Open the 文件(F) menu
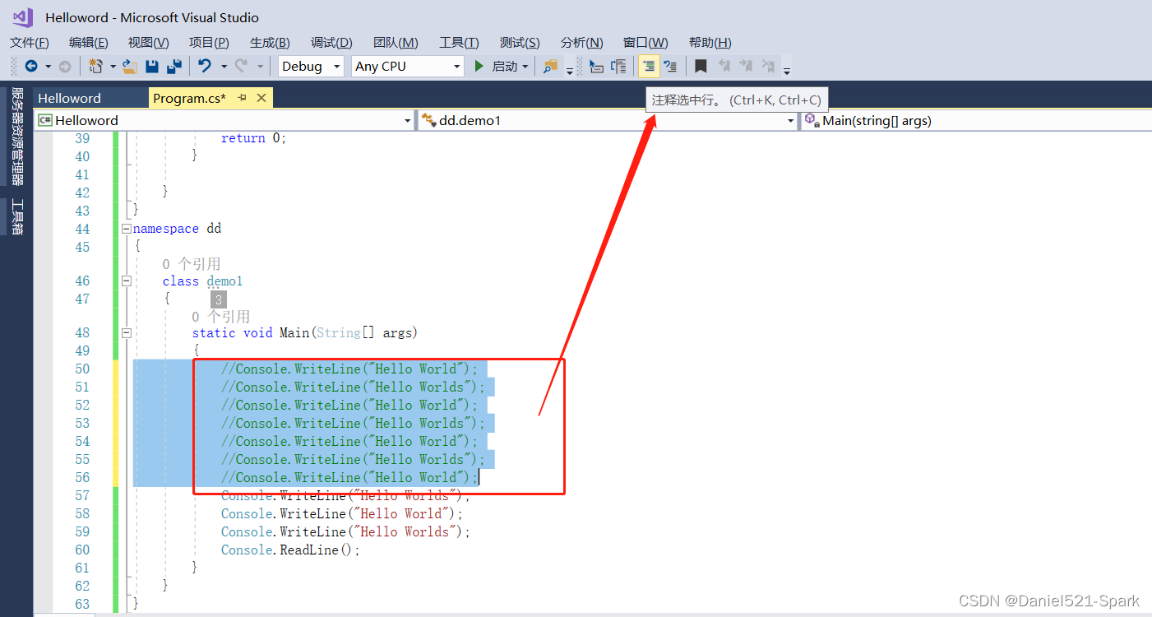 [30, 43]
